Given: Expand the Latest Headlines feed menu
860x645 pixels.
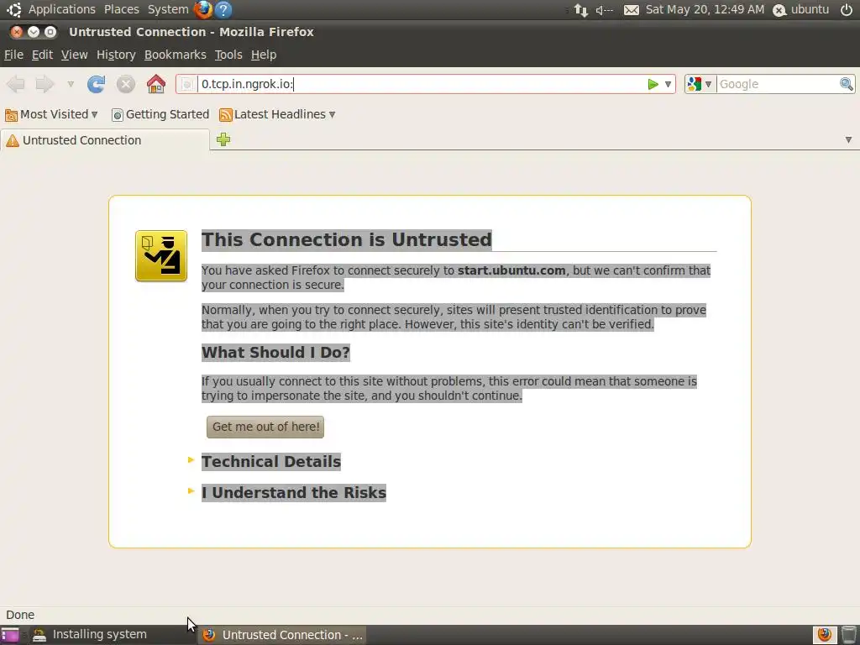Looking at the screenshot, I should (x=277, y=114).
